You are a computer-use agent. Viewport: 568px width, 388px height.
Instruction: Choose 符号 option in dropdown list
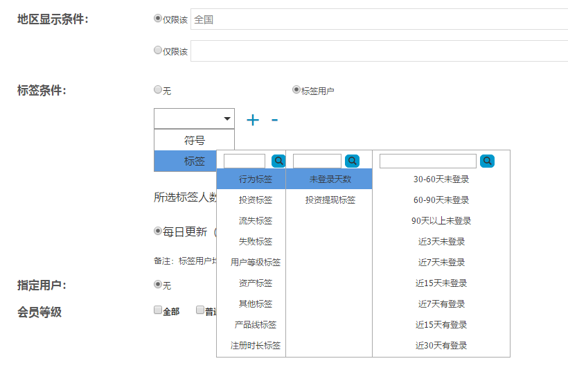(194, 140)
